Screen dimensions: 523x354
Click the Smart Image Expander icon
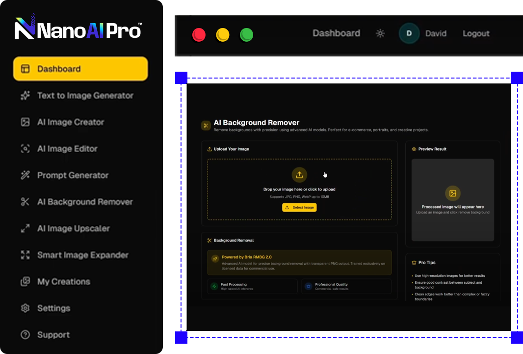[25, 255]
